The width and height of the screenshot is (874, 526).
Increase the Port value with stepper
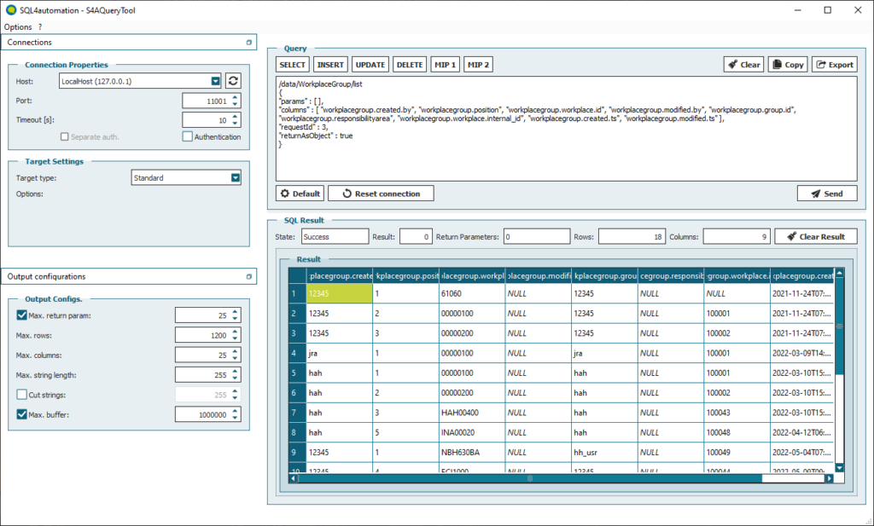click(236, 97)
